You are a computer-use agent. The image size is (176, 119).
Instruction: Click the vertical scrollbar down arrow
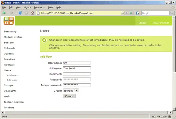pyautogui.click(x=174, y=109)
